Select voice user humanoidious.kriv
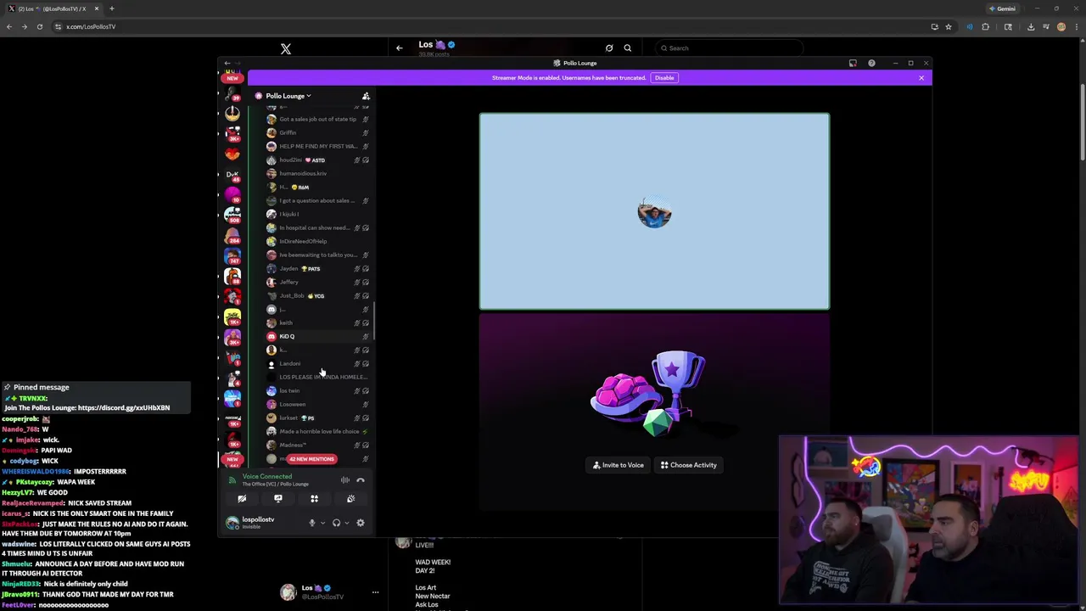Viewport: 1086px width, 611px height. coord(317,173)
